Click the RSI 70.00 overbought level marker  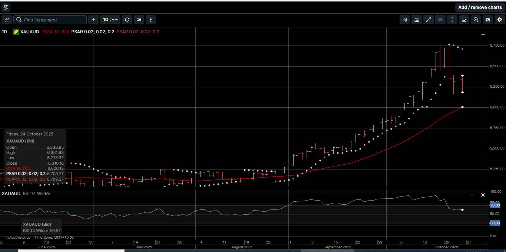[495, 205]
